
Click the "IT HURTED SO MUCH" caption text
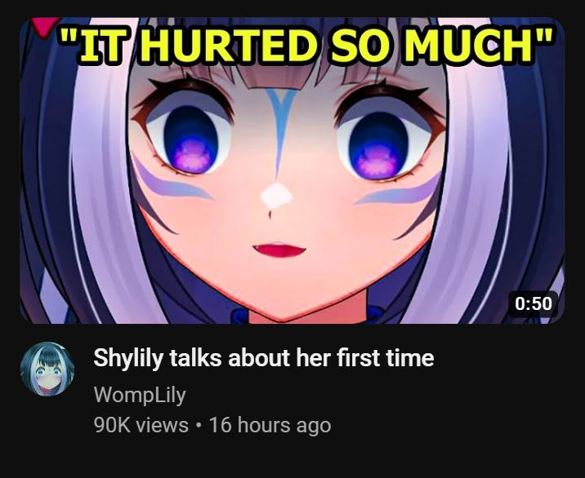point(306,46)
